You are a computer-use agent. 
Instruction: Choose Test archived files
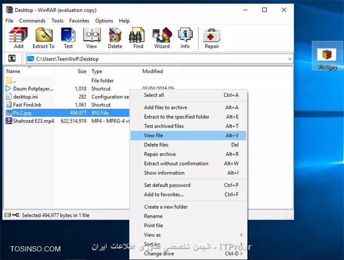(188, 126)
